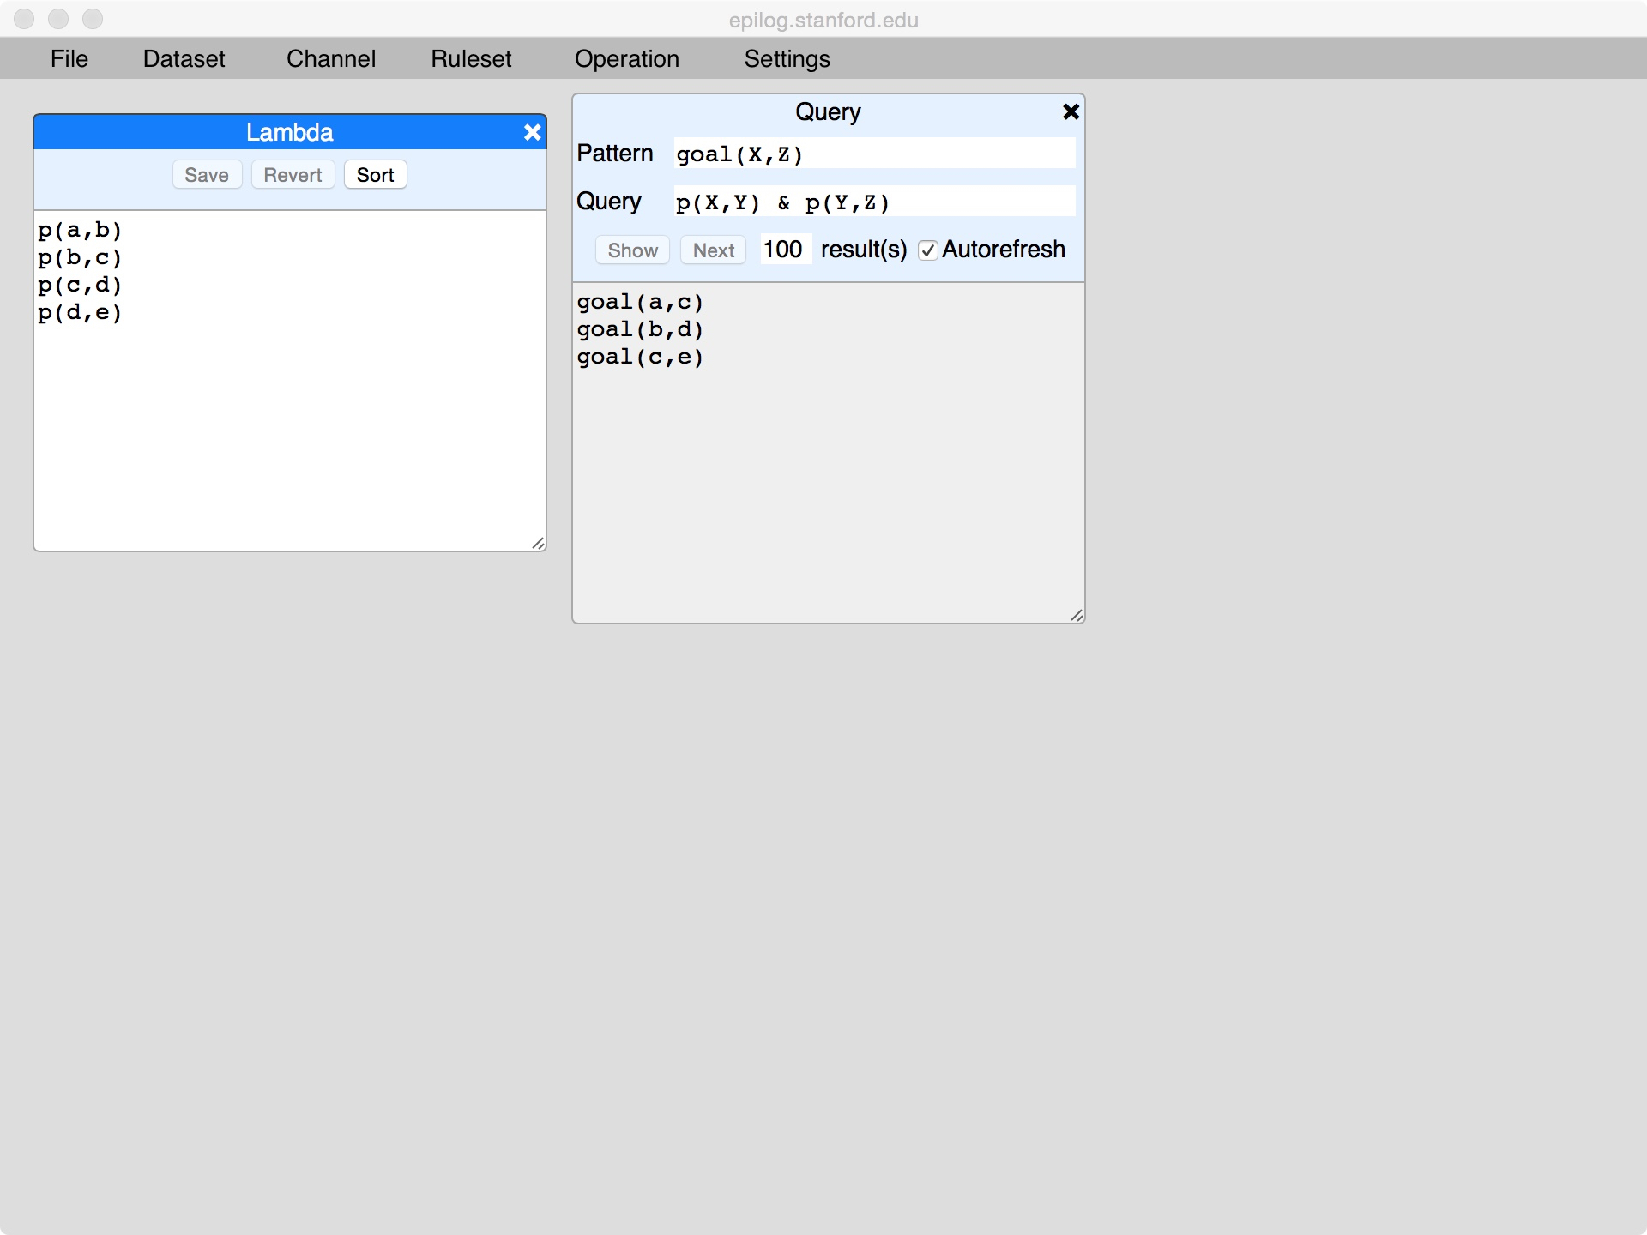
Task: Open the Operation menu
Action: [626, 58]
